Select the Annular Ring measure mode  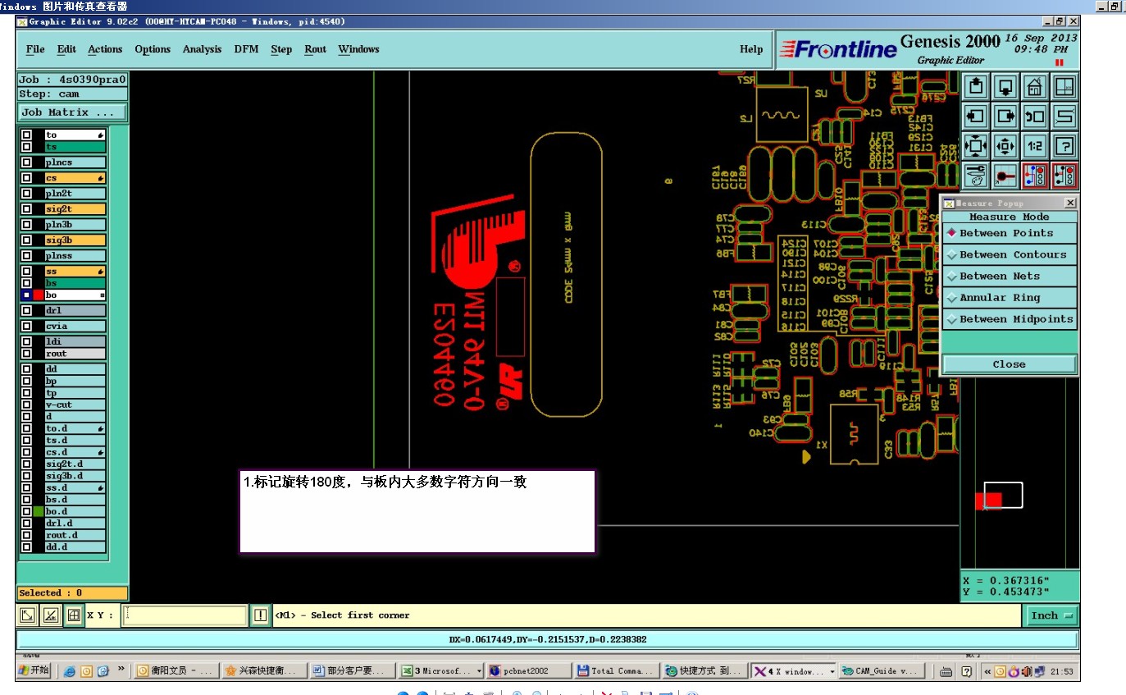point(1009,298)
